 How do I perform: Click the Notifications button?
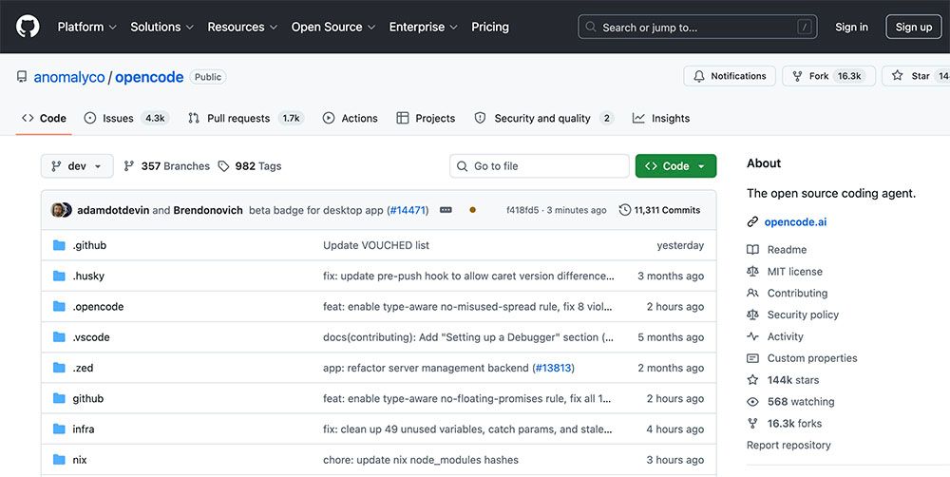pyautogui.click(x=730, y=76)
